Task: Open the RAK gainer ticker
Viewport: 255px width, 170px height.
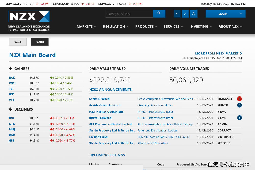Action: click(x=12, y=78)
